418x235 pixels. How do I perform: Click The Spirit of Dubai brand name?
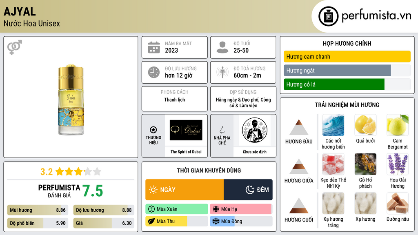click(x=186, y=152)
